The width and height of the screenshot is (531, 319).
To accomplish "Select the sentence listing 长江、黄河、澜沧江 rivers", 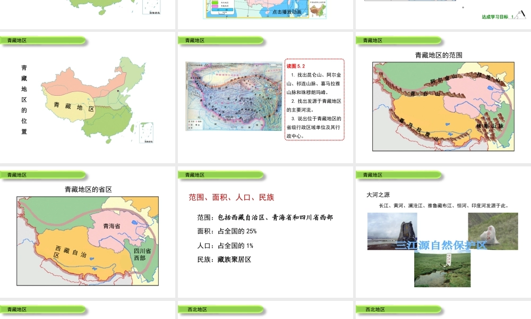I will pos(443,205).
